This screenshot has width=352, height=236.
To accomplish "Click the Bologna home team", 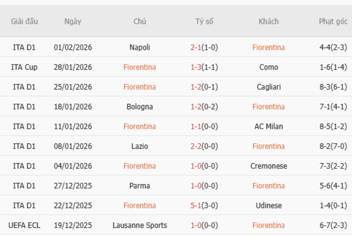I will pos(140,107).
